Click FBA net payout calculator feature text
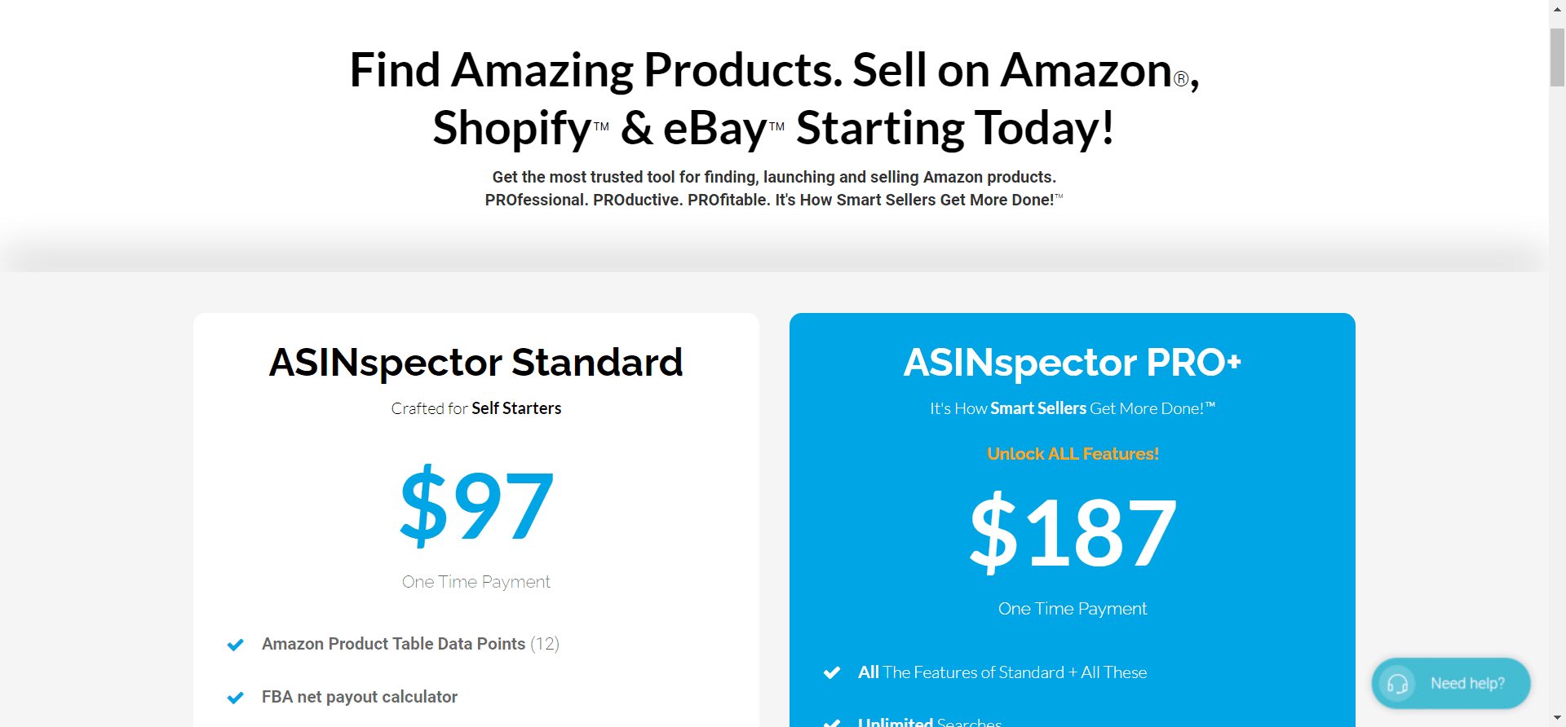The height and width of the screenshot is (727, 1566). [x=360, y=697]
